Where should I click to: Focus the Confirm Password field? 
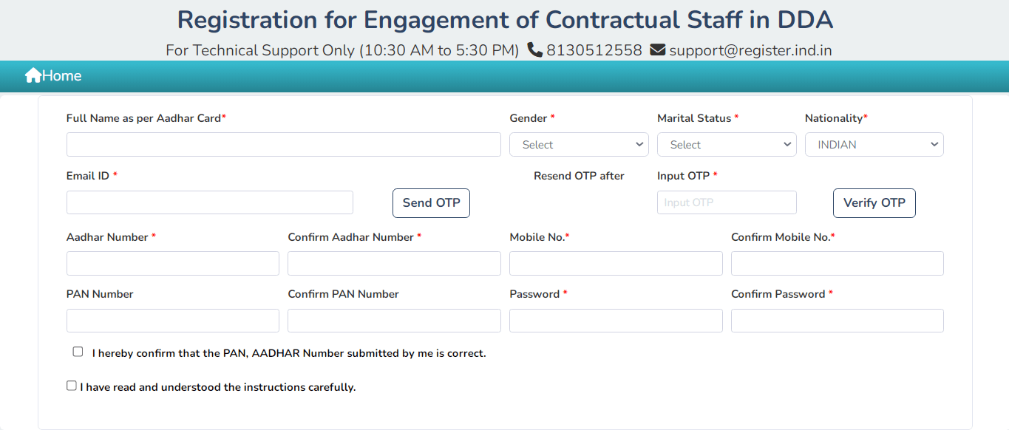point(837,321)
